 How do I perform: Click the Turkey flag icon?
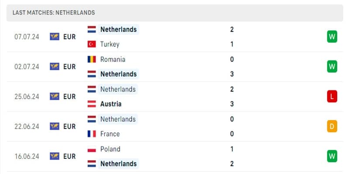pyautogui.click(x=92, y=44)
